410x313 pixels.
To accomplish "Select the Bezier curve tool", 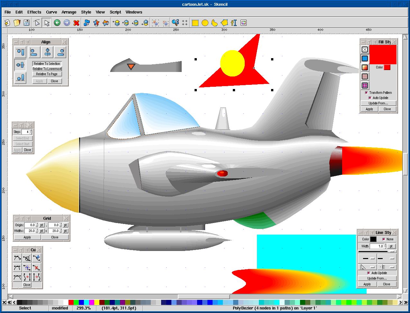I will click(x=214, y=22).
